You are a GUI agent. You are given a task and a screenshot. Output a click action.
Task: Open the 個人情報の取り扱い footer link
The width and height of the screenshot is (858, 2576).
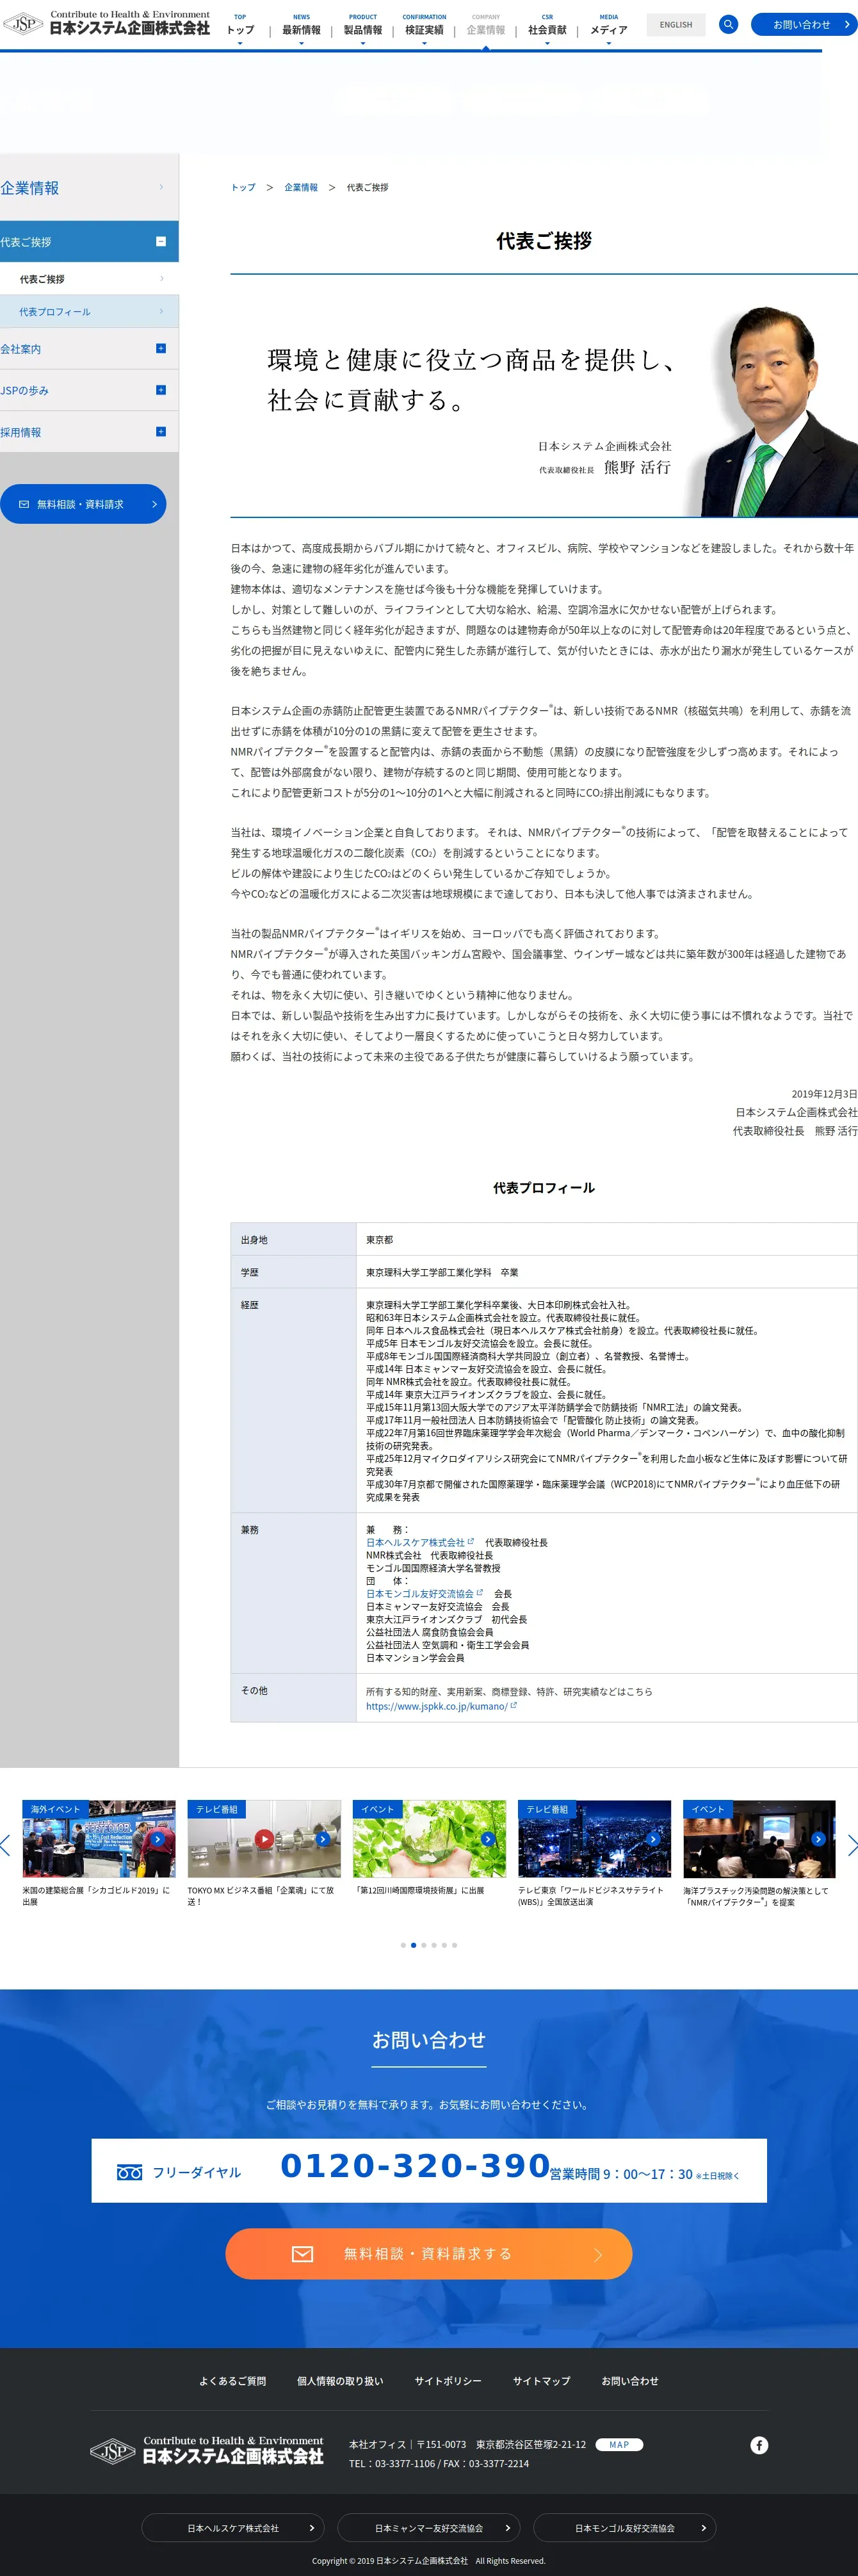coord(340,2381)
